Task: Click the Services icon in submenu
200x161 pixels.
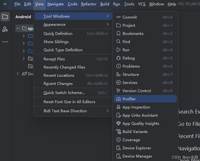Action: click(x=118, y=83)
